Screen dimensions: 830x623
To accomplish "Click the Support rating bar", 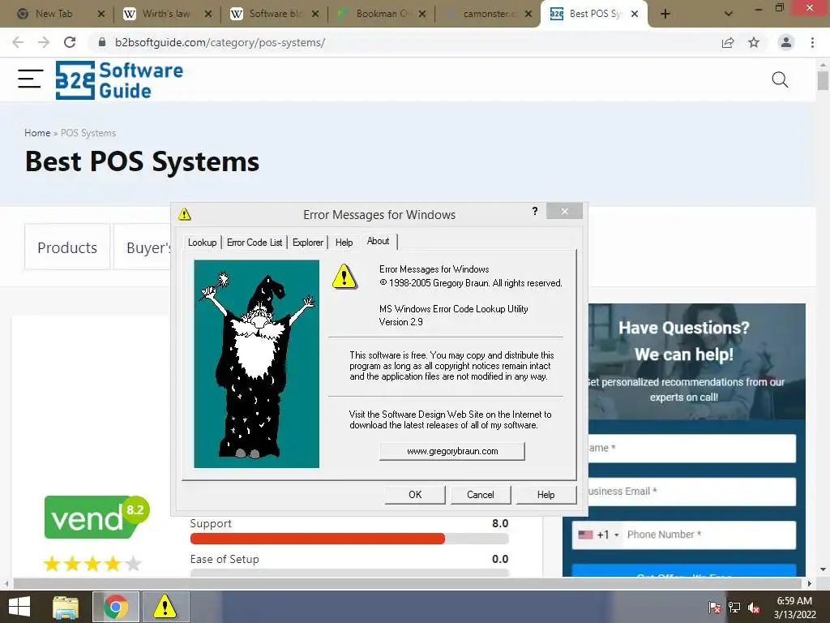I will pos(349,539).
